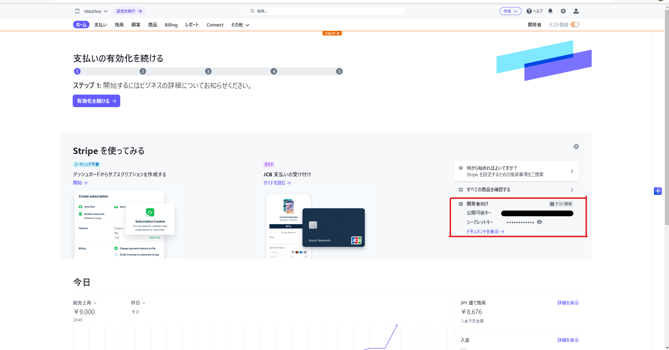Click ドキュメントを表示 link

pyautogui.click(x=485, y=231)
